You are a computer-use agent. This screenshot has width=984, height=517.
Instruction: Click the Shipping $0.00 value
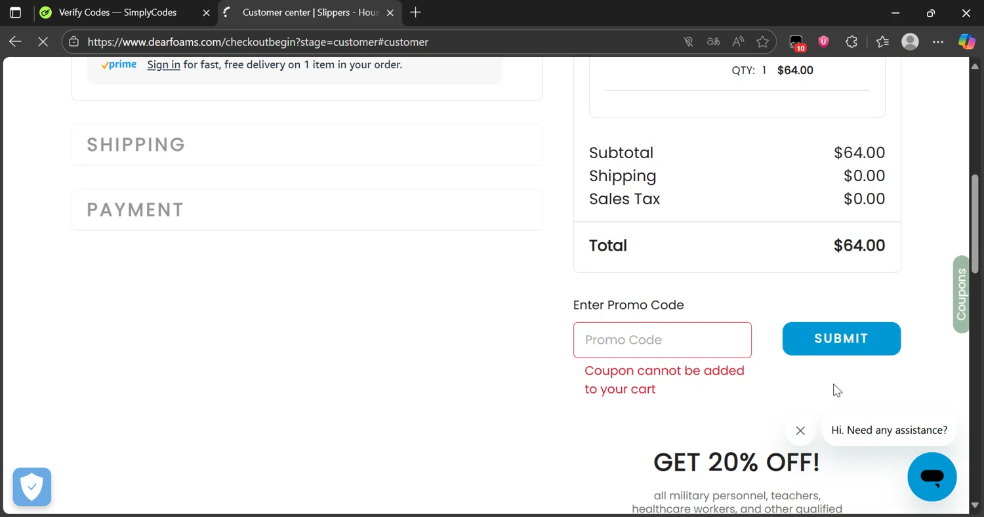coord(864,176)
